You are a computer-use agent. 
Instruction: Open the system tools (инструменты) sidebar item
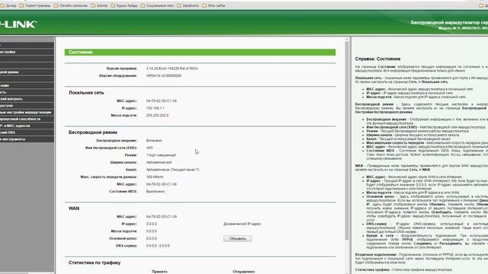(x=27, y=139)
